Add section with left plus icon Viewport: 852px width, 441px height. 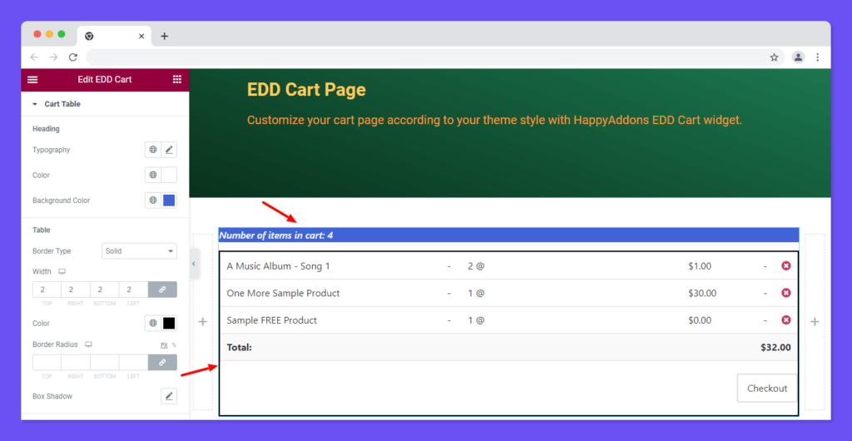[203, 322]
